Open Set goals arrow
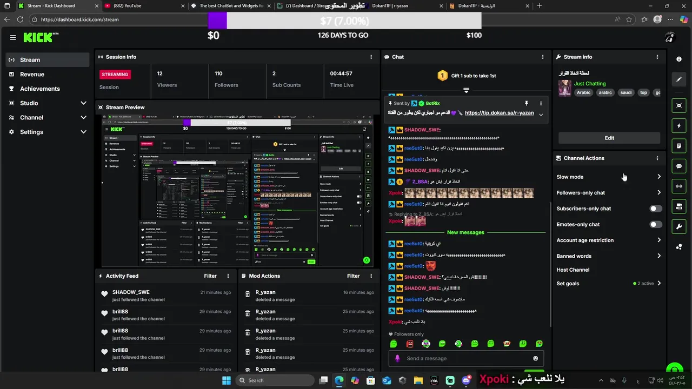The image size is (692, 389). point(658,283)
